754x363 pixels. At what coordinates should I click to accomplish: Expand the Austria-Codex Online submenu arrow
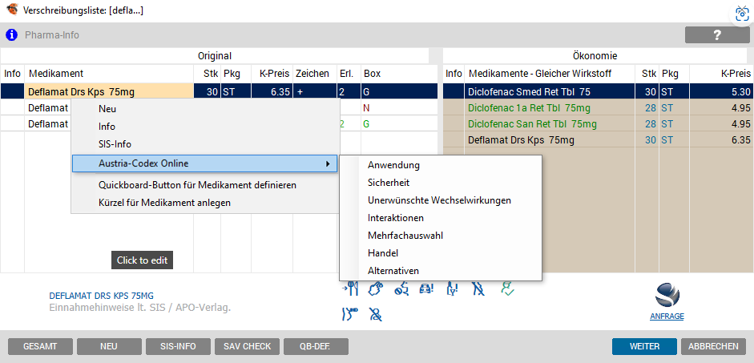[328, 164]
